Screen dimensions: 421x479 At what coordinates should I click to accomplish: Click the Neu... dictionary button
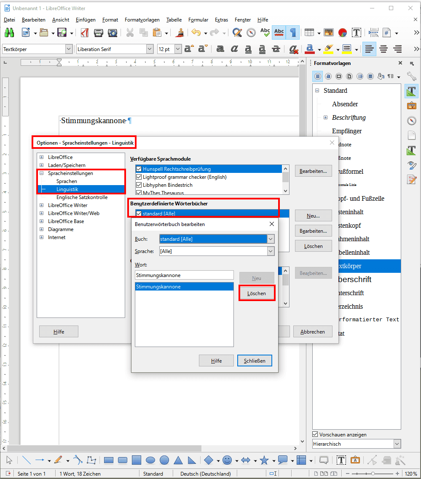tap(313, 215)
